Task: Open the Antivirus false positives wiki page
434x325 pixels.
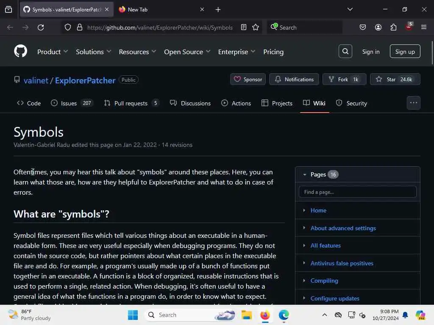Action: [342, 263]
